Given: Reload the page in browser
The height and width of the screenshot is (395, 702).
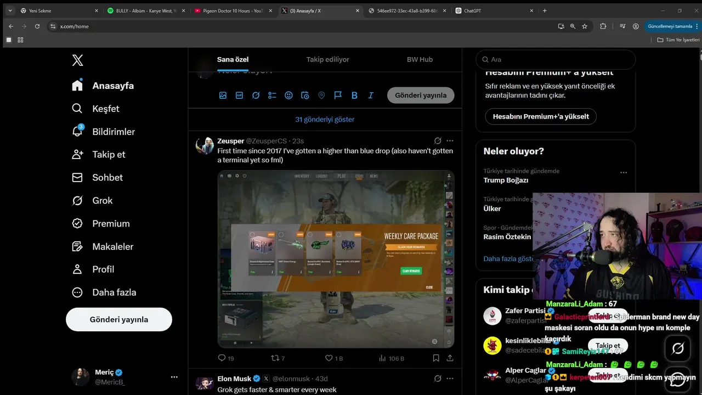Looking at the screenshot, I should click(x=37, y=26).
